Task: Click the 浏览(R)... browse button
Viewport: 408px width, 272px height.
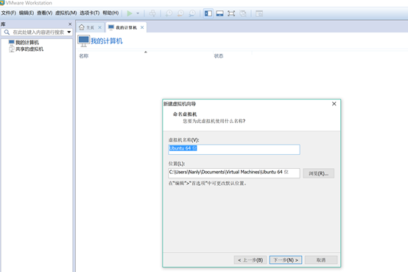Action: [x=318, y=173]
